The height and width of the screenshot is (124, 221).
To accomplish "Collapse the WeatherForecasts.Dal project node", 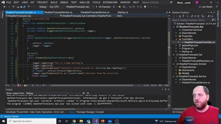I will (x=174, y=55).
